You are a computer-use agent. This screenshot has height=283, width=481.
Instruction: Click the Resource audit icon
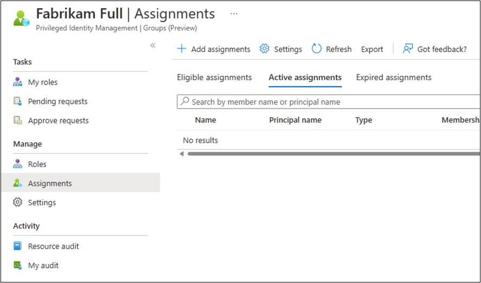tap(18, 246)
